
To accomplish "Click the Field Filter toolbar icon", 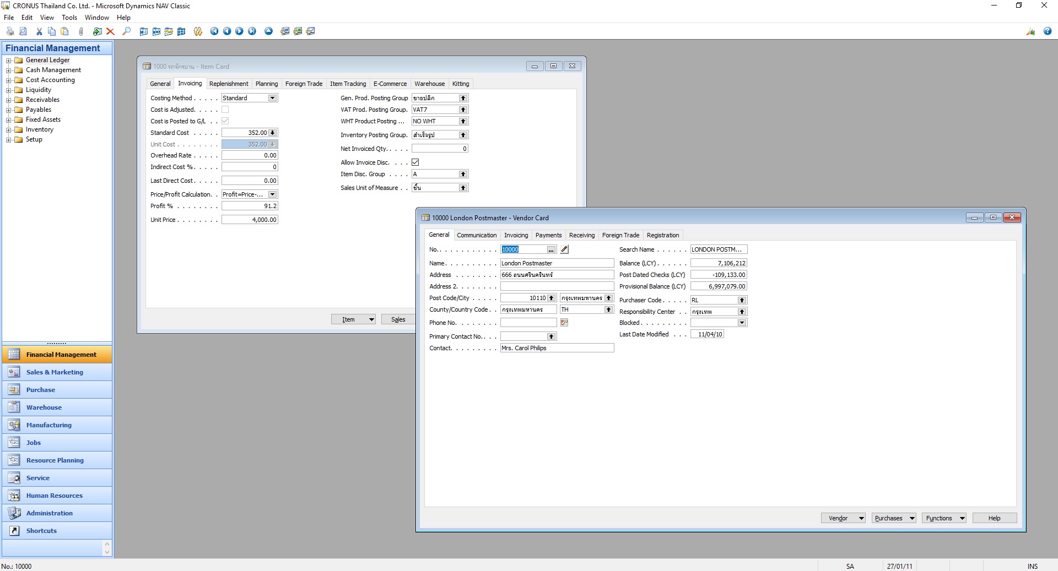I will [144, 31].
